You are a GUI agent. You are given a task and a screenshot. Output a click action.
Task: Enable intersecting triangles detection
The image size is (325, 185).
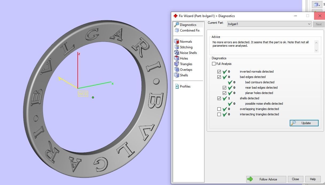[219, 114]
